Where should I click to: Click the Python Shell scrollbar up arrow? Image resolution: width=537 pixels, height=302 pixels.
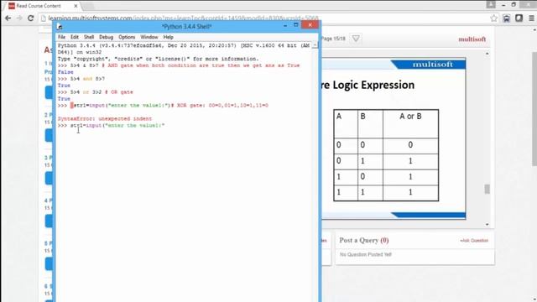coord(315,45)
